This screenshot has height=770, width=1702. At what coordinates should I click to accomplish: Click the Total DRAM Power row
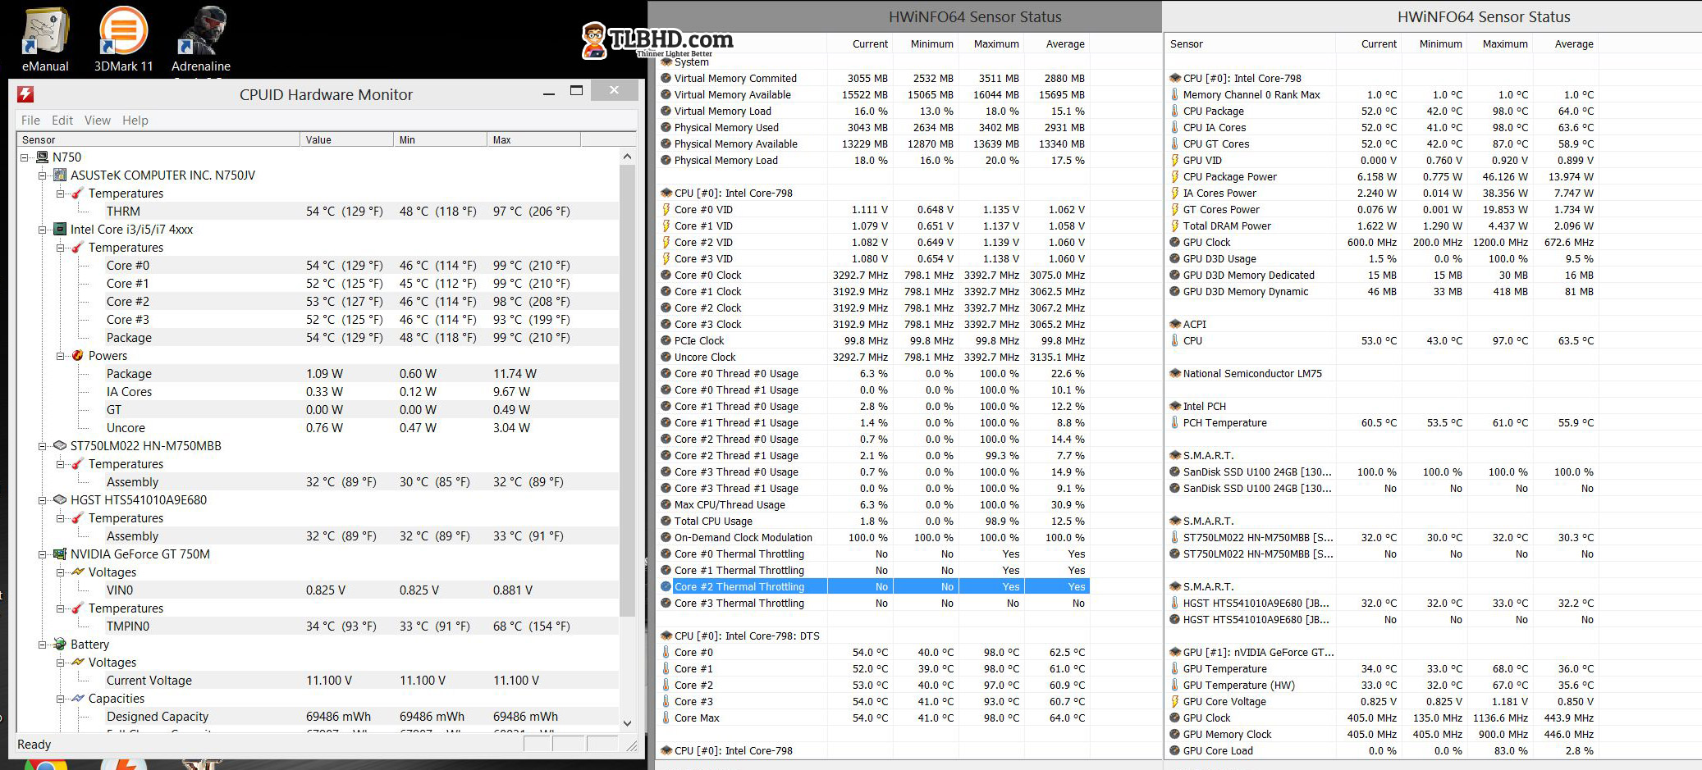click(1383, 226)
